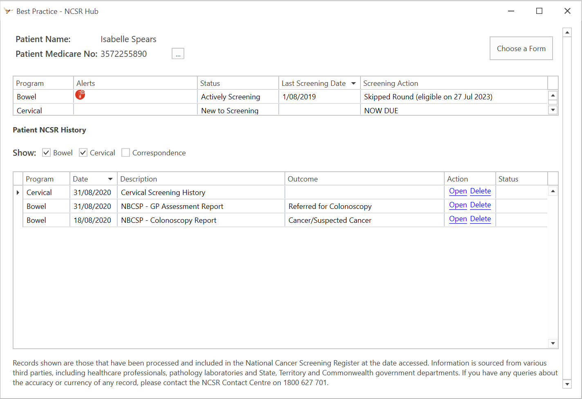582x399 pixels.
Task: Click the main window scroll-up arrow
Action: pyautogui.click(x=567, y=32)
